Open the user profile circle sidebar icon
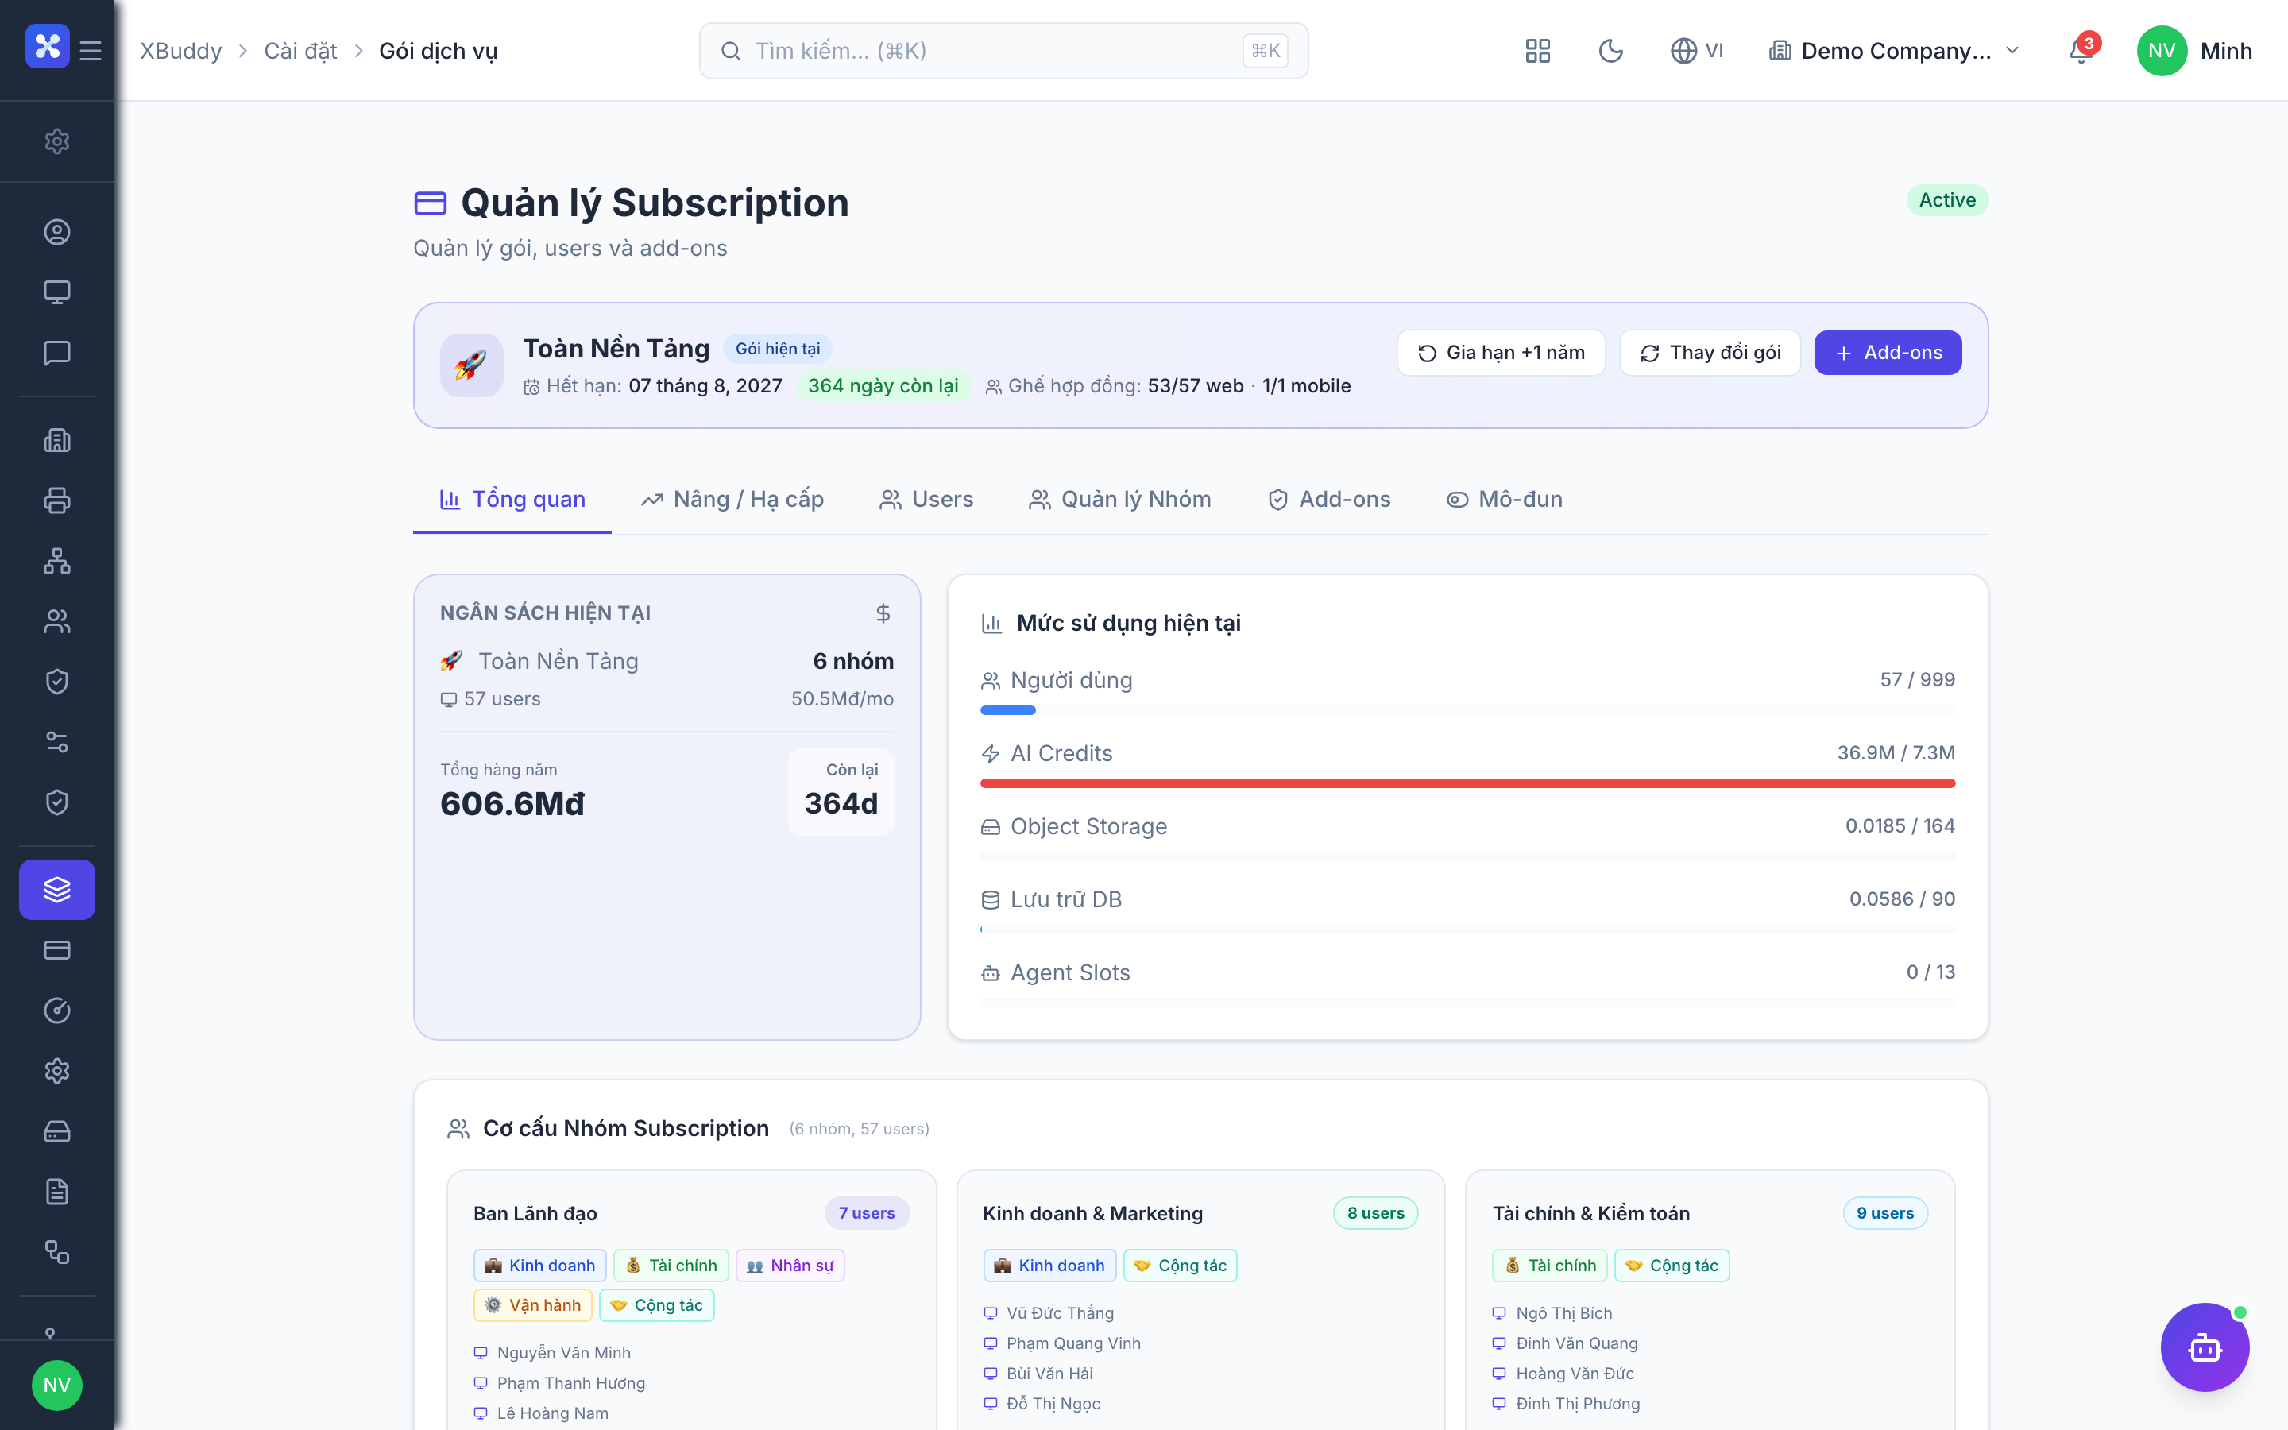This screenshot has height=1430, width=2288. click(x=56, y=232)
